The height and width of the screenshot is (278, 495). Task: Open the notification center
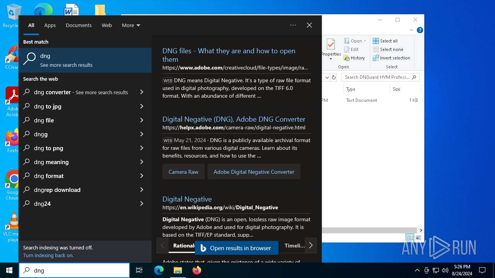[482, 270]
